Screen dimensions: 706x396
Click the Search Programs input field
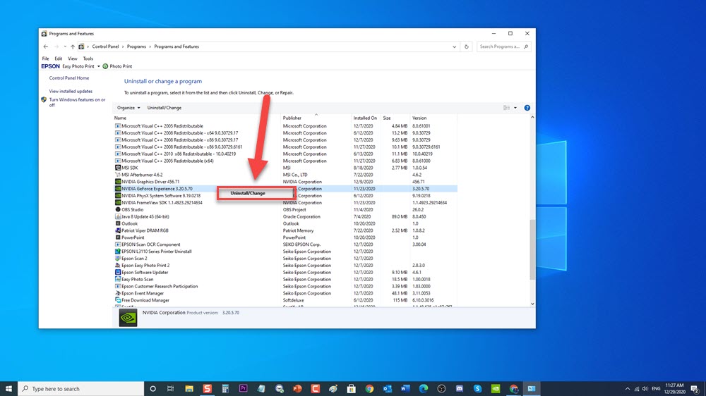[500, 47]
